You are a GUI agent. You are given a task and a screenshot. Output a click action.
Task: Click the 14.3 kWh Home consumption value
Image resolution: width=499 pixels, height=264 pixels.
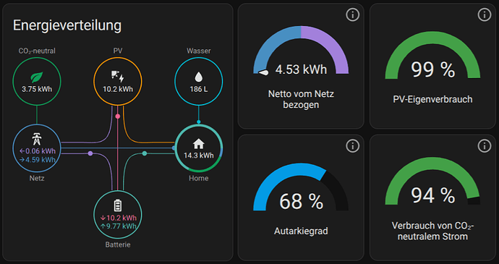pyautogui.click(x=199, y=156)
